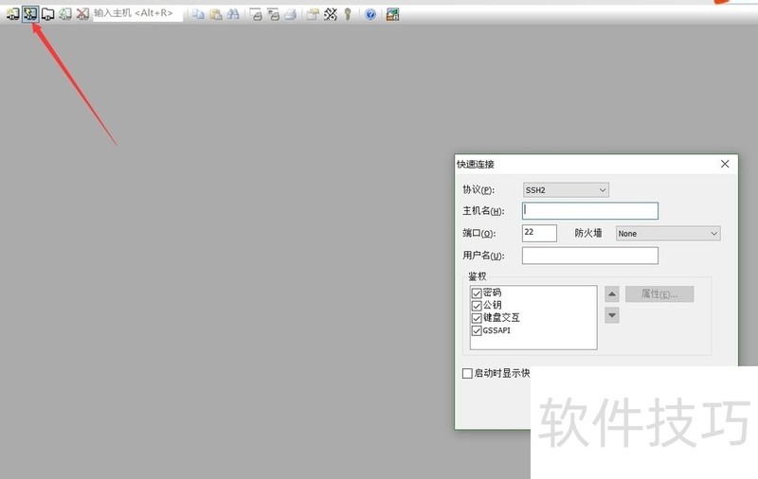Uncheck the 密码 authentication checkbox
This screenshot has width=758, height=479.
point(477,293)
